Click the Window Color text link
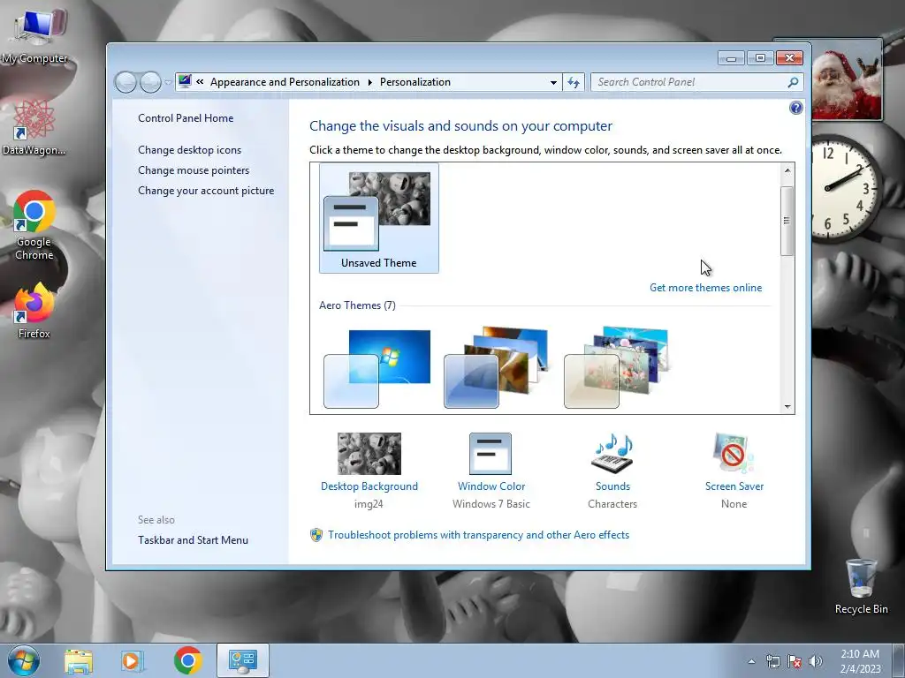 click(x=491, y=486)
